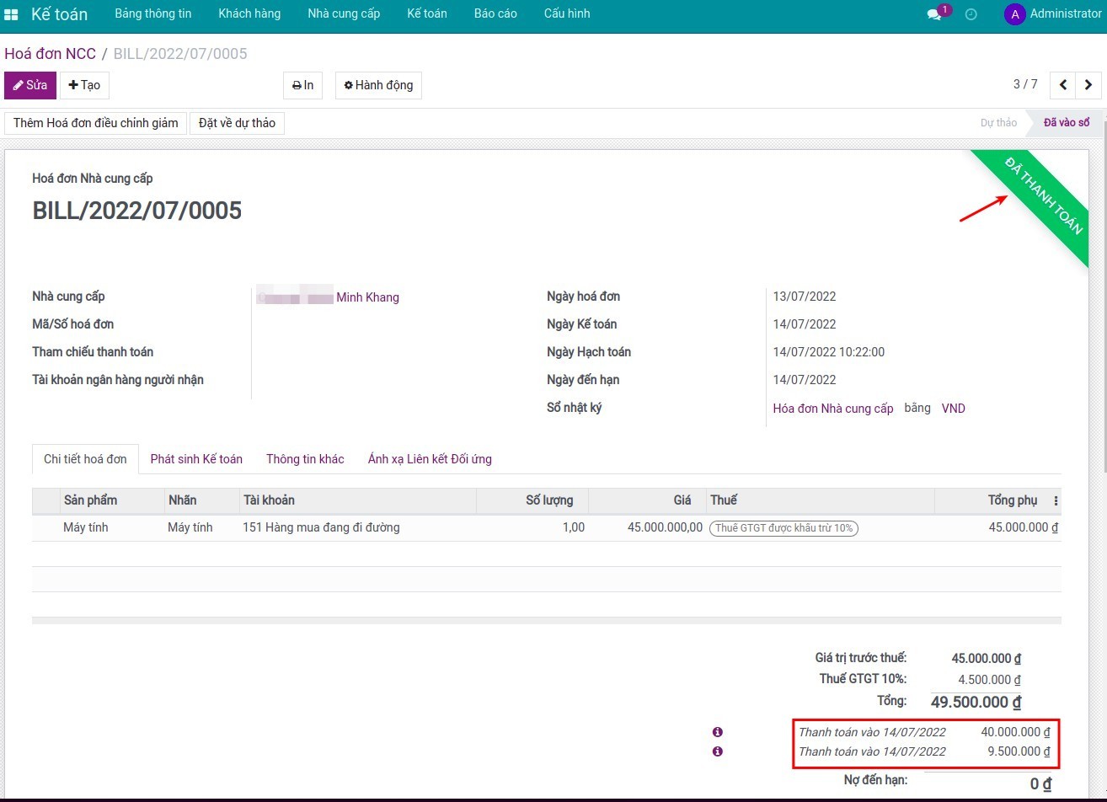The height and width of the screenshot is (802, 1107).
Task: Open Khách hàng menu
Action: pos(249,13)
